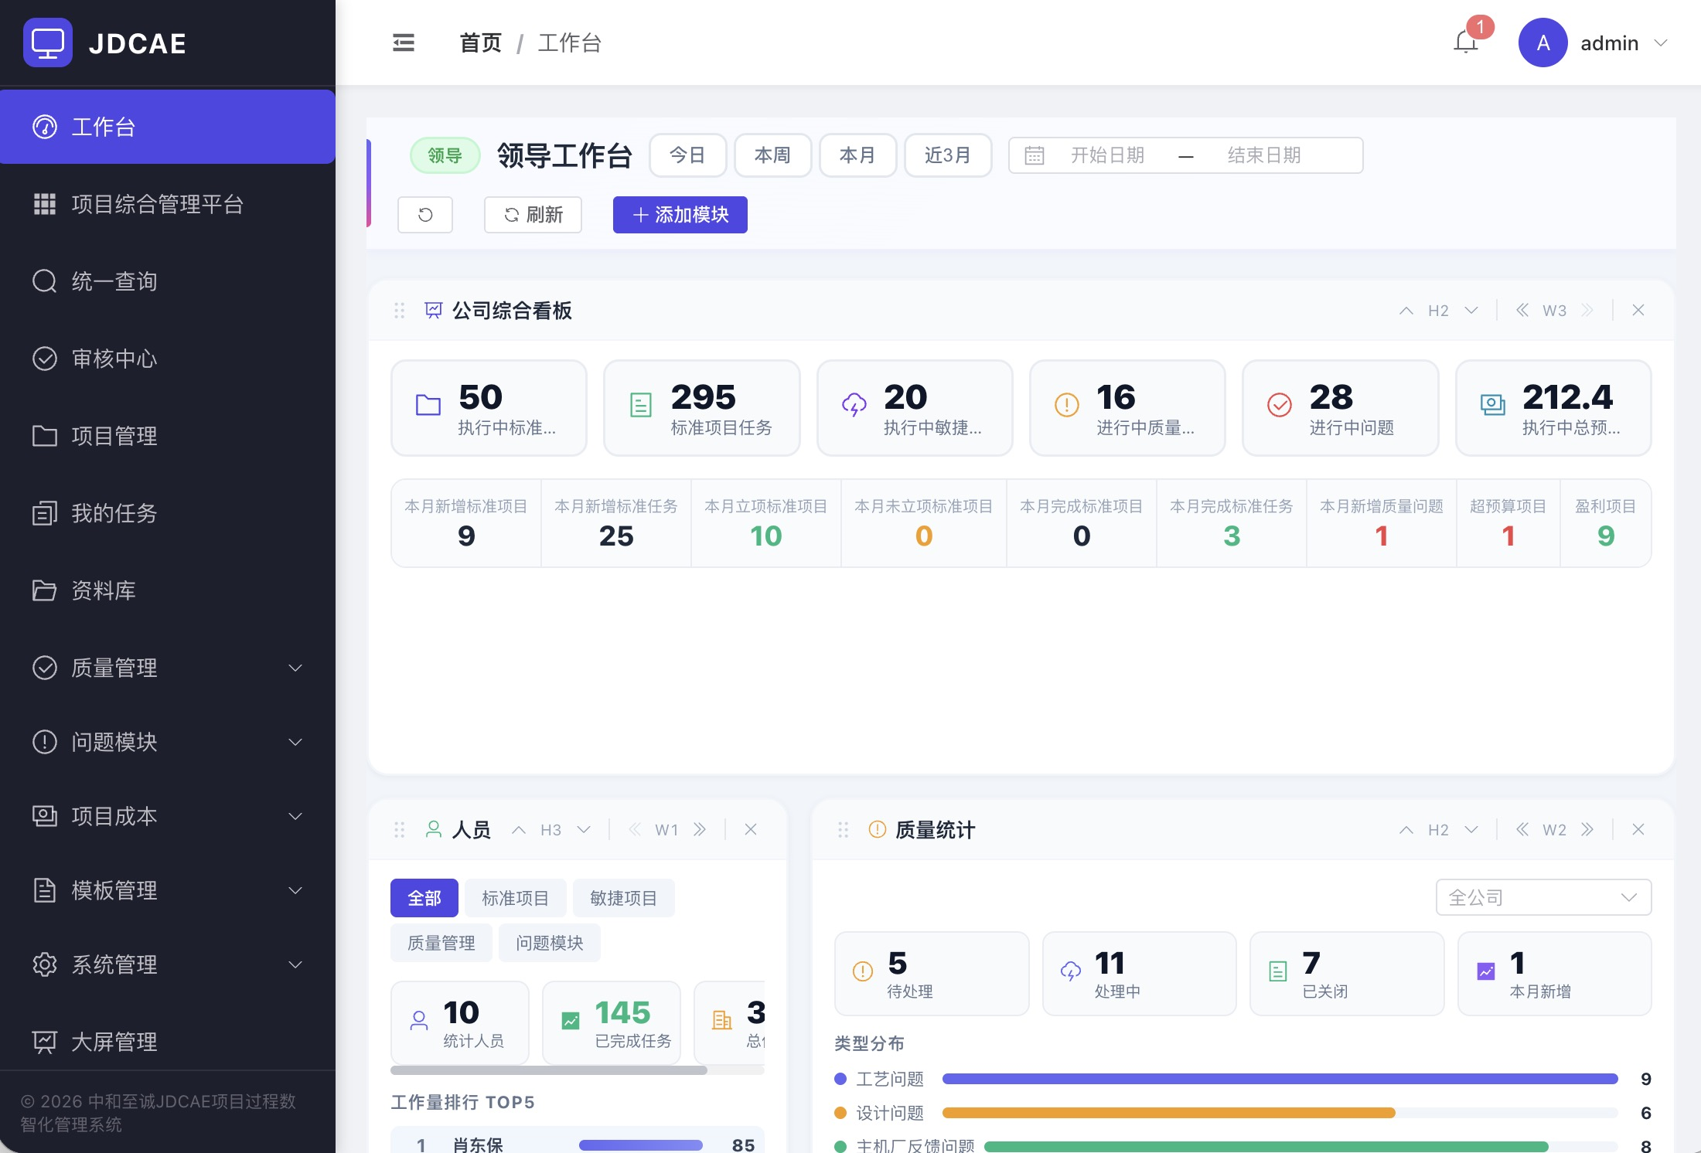Decrease width of 公司综合看板 panel
1701x1153 pixels.
[1522, 311]
